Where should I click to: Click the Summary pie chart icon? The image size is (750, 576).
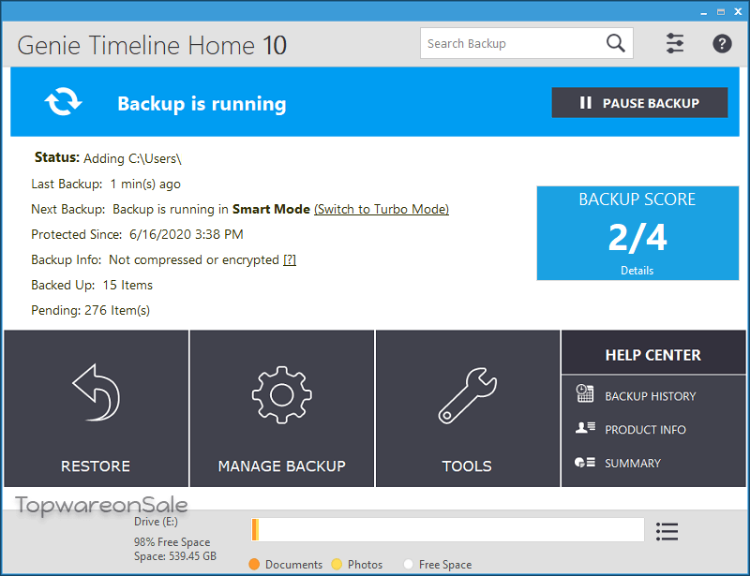584,463
